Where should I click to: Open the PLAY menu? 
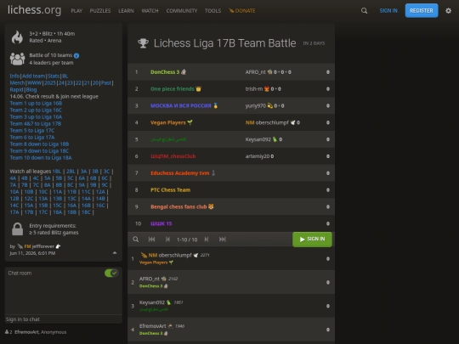76,11
